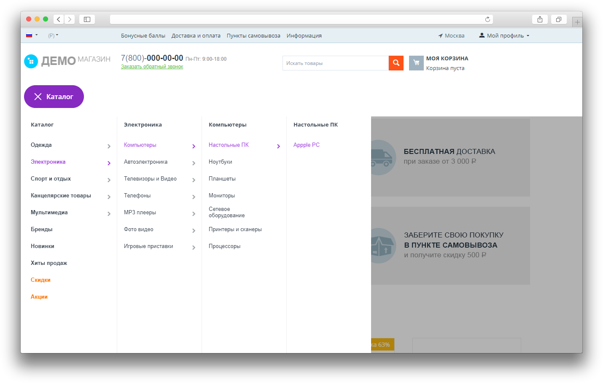603x383 pixels.
Task: Close the catalog using Каталог button
Action: click(54, 97)
